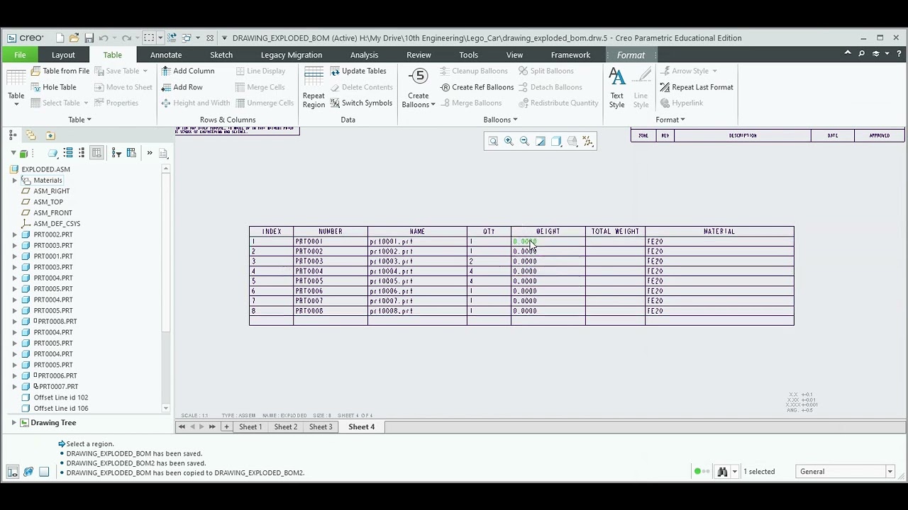The image size is (908, 510).
Task: Click the Zoom Out magnifier icon
Action: 524,142
